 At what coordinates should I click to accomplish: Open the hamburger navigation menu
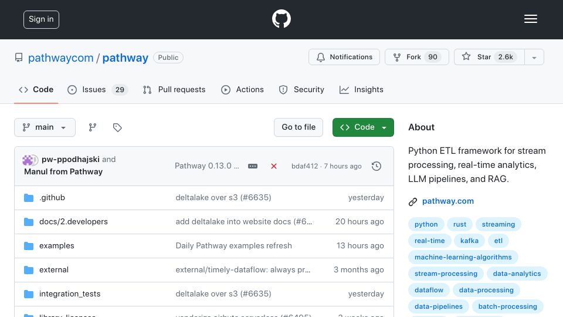(530, 19)
